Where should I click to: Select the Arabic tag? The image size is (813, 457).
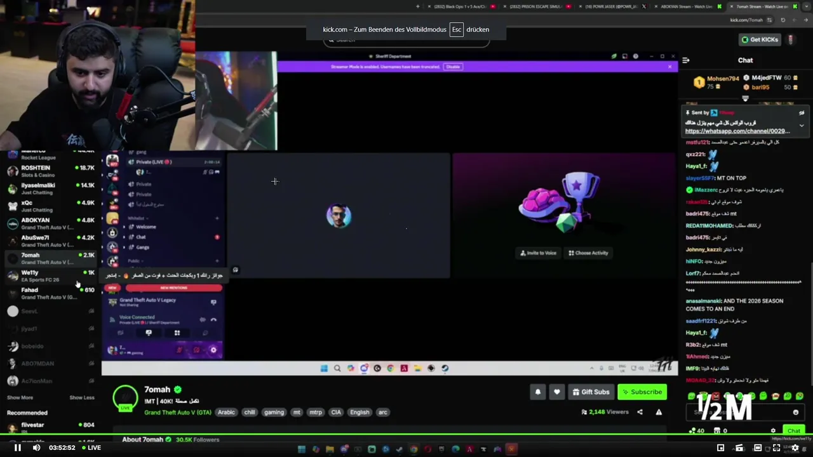tap(226, 412)
